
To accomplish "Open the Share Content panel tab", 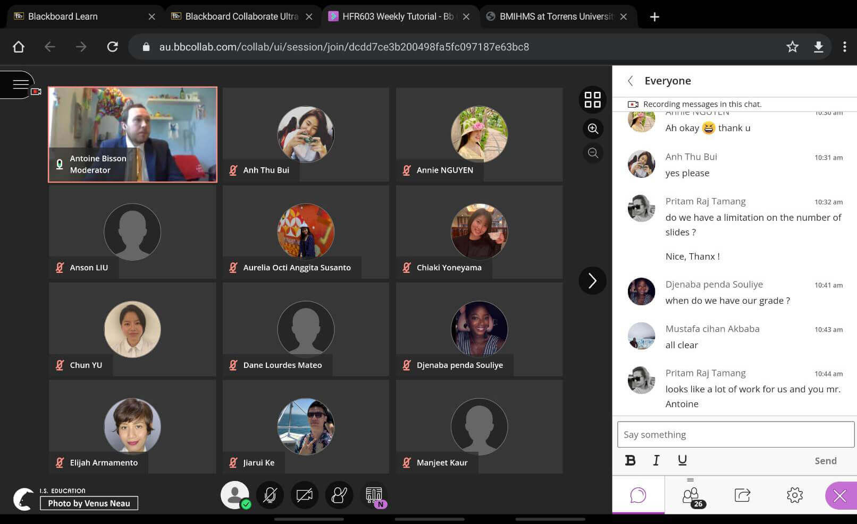I will pyautogui.click(x=742, y=495).
